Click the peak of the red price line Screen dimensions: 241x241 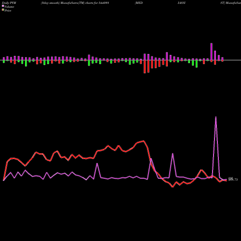[x=144, y=141]
